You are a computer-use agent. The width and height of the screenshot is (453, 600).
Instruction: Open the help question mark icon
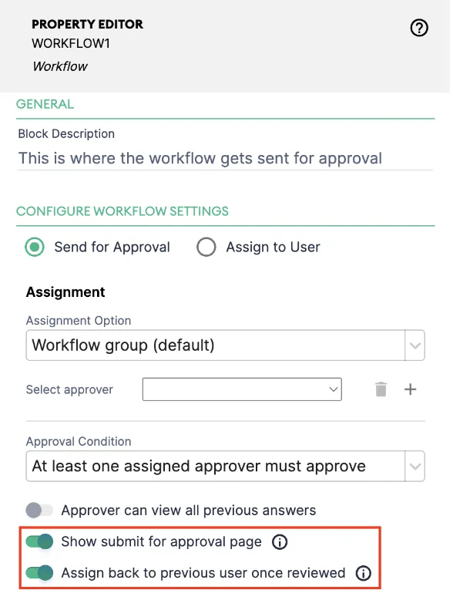419,28
